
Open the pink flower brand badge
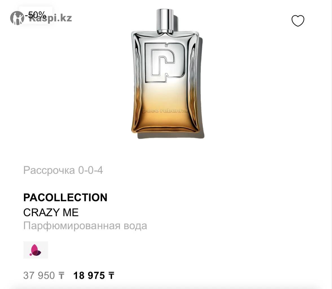pos(36,250)
